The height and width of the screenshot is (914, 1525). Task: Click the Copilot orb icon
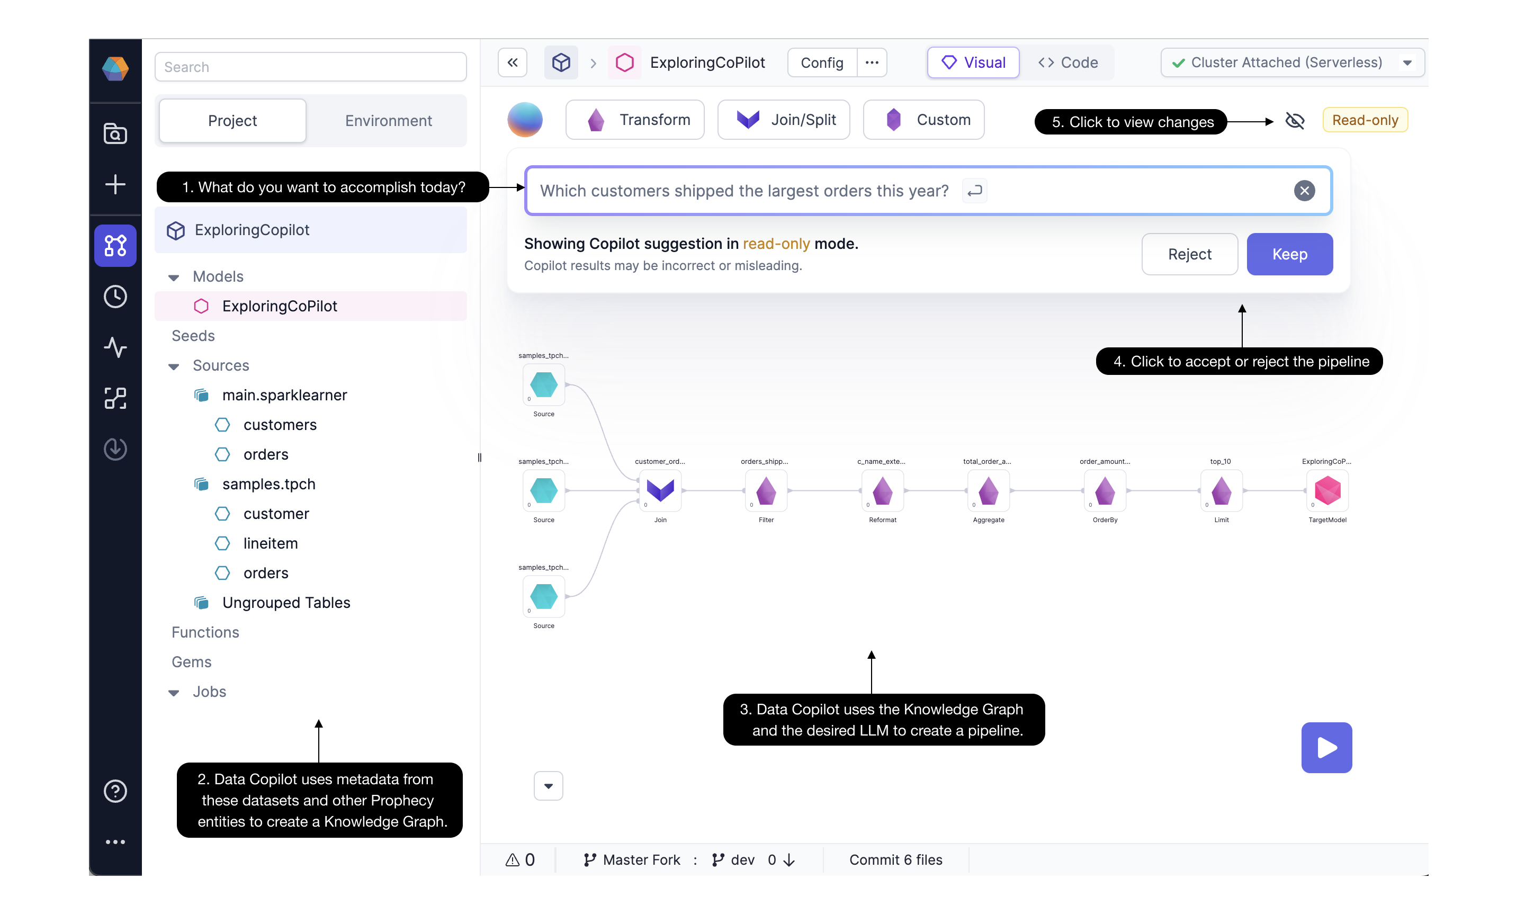click(x=525, y=120)
